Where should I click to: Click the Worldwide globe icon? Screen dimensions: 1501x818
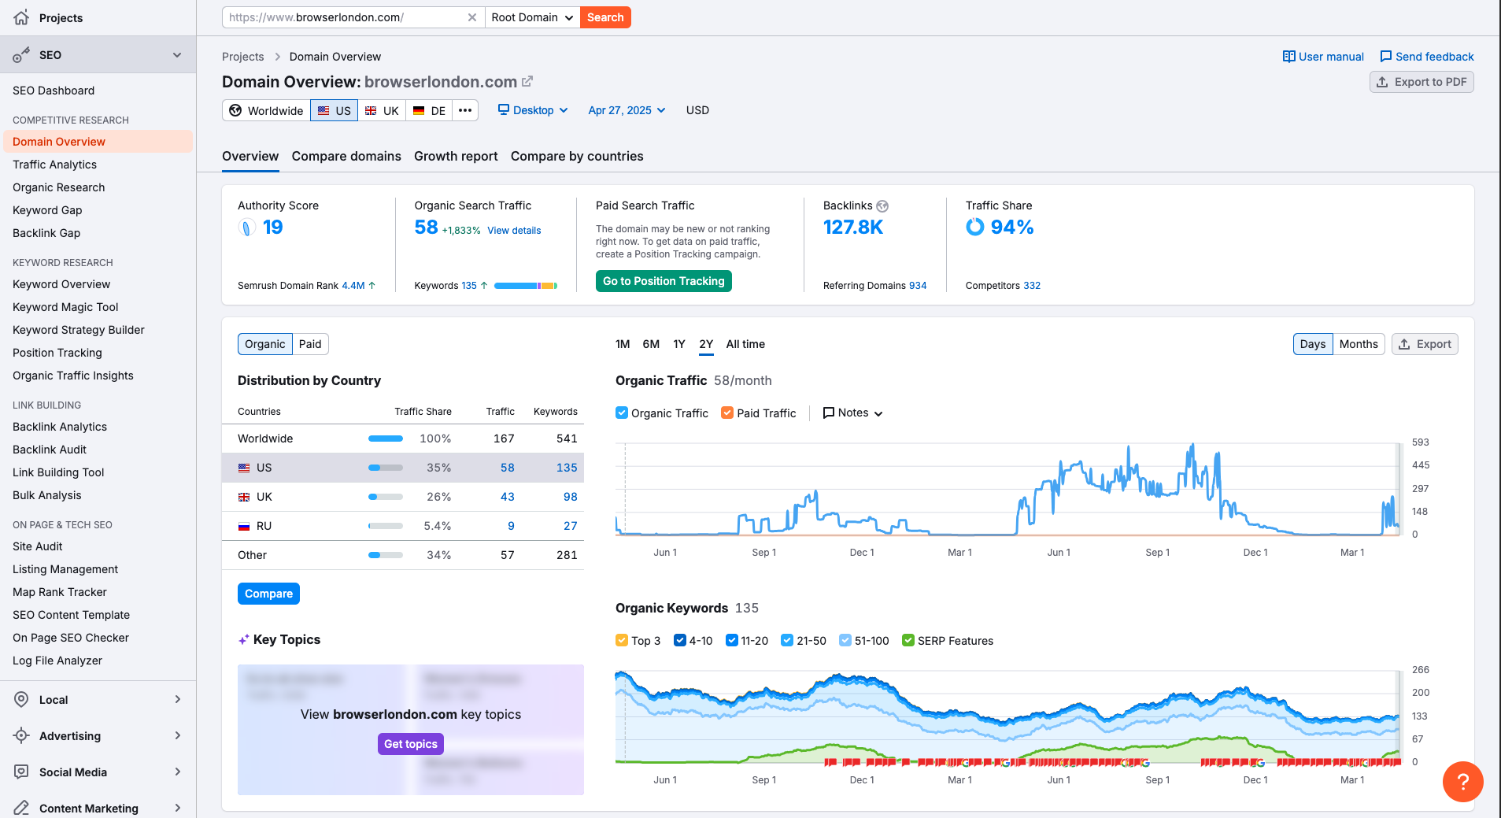[235, 110]
